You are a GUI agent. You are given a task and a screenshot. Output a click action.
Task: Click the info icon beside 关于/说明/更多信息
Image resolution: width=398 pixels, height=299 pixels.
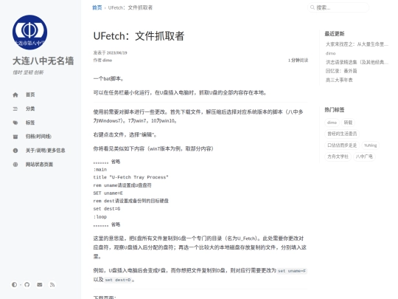point(15,151)
